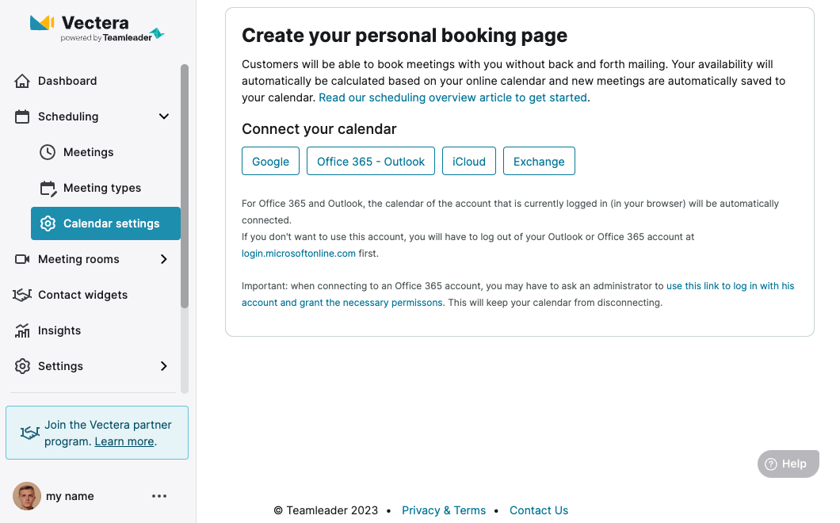Click the Calendar settings gear icon
840x523 pixels.
coord(48,223)
